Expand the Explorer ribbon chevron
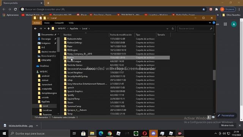243x137 pixels. point(210,23)
